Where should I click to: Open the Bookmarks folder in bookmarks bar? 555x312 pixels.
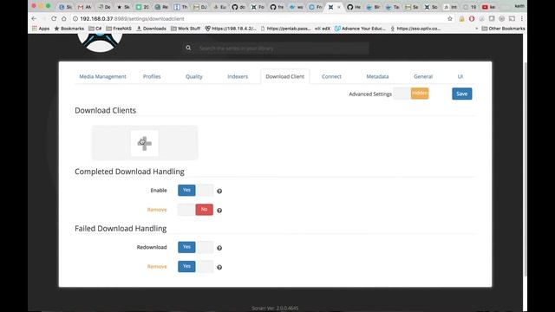click(69, 29)
